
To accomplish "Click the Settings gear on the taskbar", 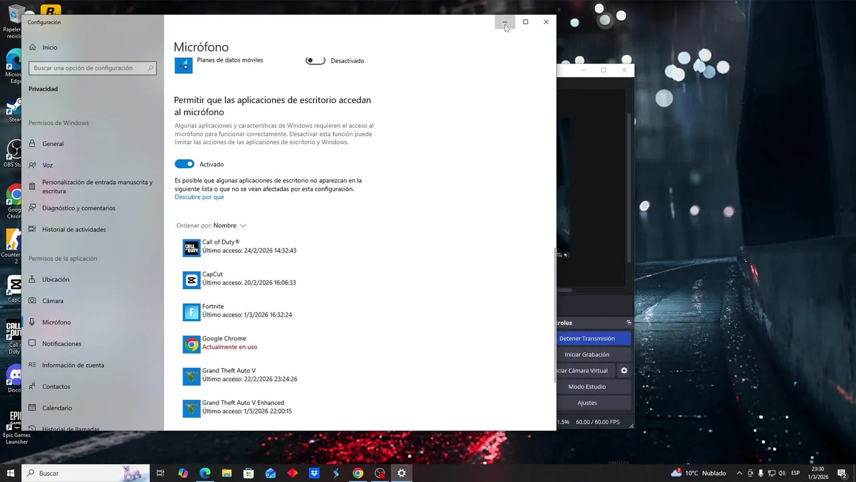I will point(401,473).
